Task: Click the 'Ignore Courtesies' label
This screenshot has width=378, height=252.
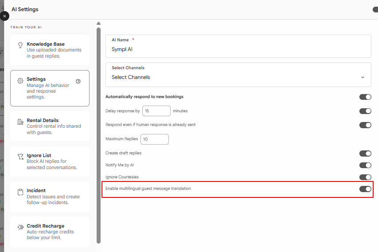Action: pyautogui.click(x=122, y=177)
